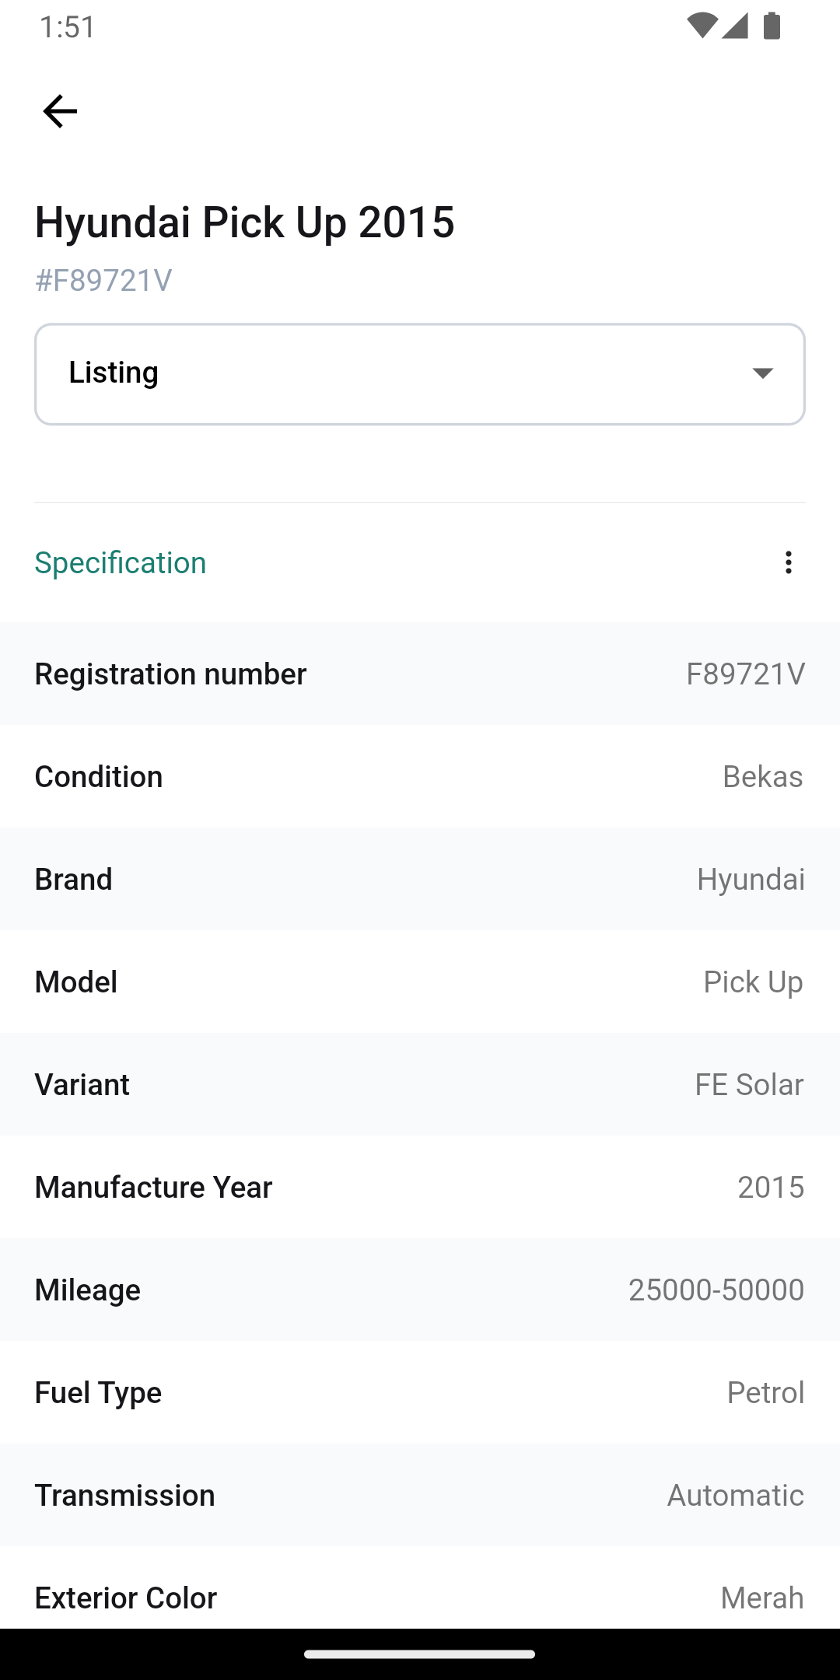Screen dimensions: 840x1680
Task: Tap the Hyundai Pick Up 2015 title
Action: click(x=244, y=222)
